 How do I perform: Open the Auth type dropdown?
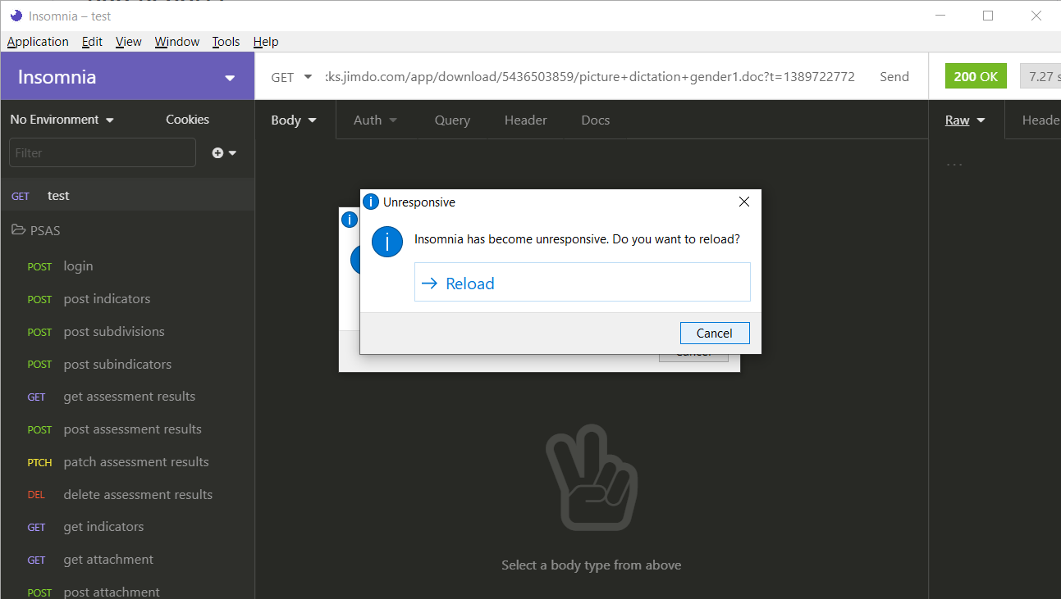point(375,120)
